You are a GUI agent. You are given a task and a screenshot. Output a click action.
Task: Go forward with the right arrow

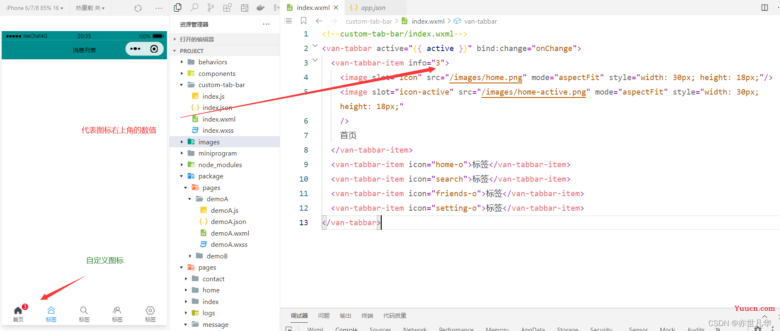tap(334, 21)
